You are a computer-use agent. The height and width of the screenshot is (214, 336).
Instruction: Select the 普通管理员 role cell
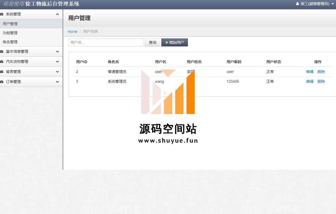[x=117, y=72]
